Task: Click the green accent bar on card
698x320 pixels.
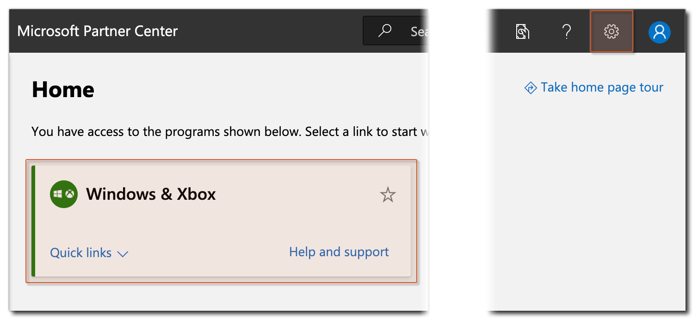Action: tap(33, 221)
